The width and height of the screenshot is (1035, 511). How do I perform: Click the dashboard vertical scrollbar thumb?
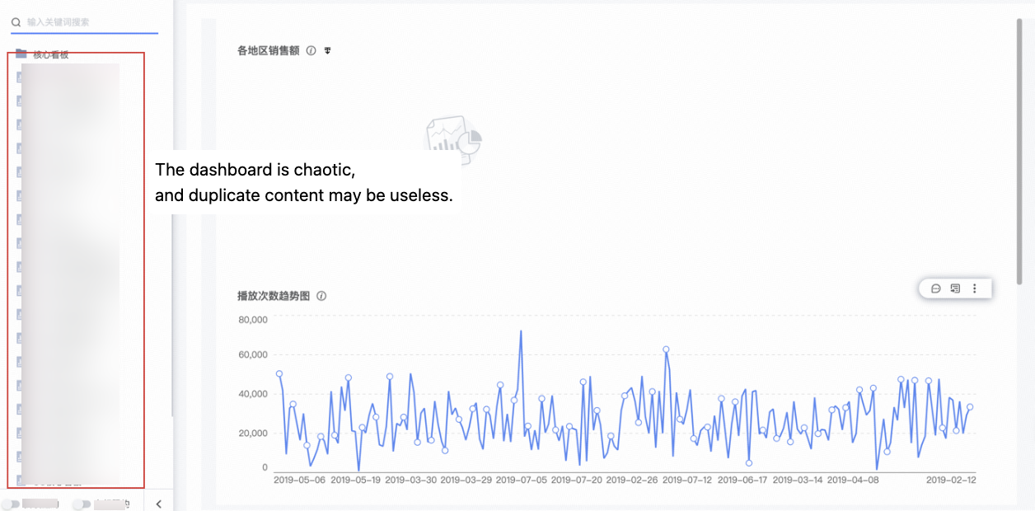pos(1019,152)
